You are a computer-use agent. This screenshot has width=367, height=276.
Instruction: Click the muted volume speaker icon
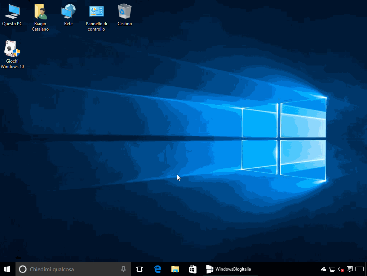[x=341, y=269]
